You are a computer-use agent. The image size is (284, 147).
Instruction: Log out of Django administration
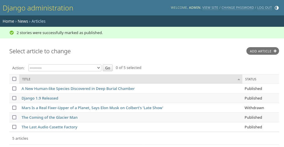pyautogui.click(x=264, y=8)
